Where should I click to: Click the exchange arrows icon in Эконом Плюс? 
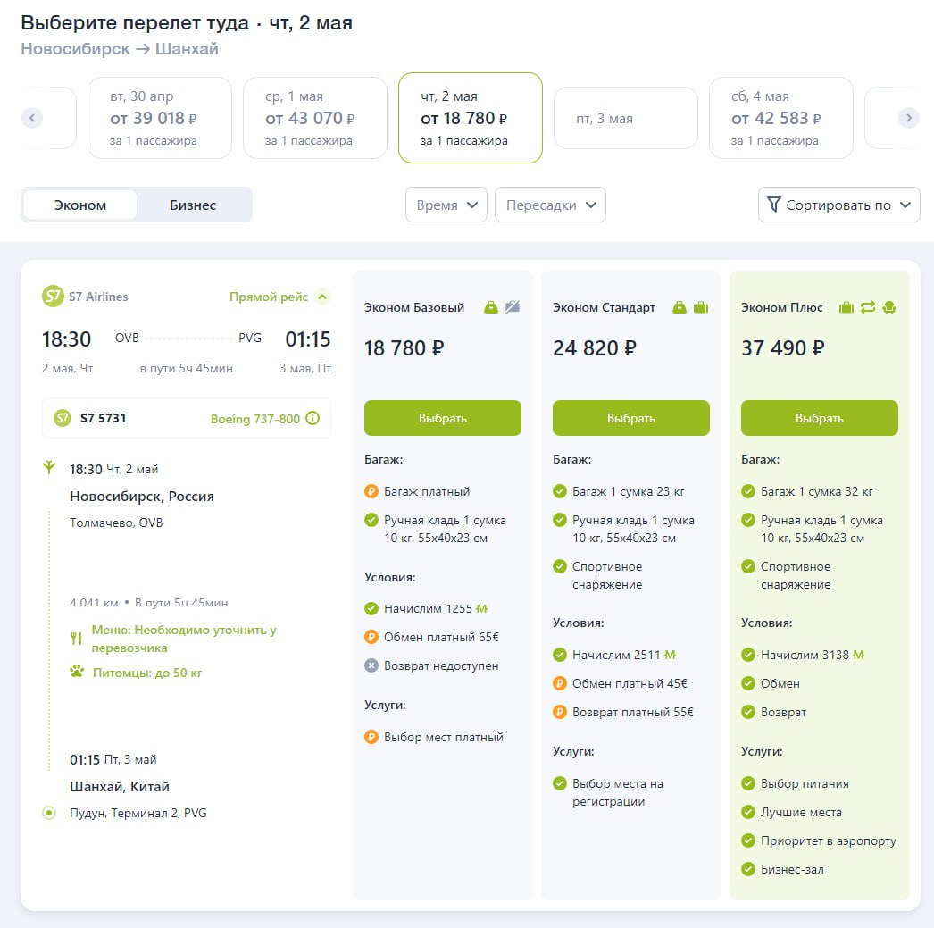click(868, 307)
